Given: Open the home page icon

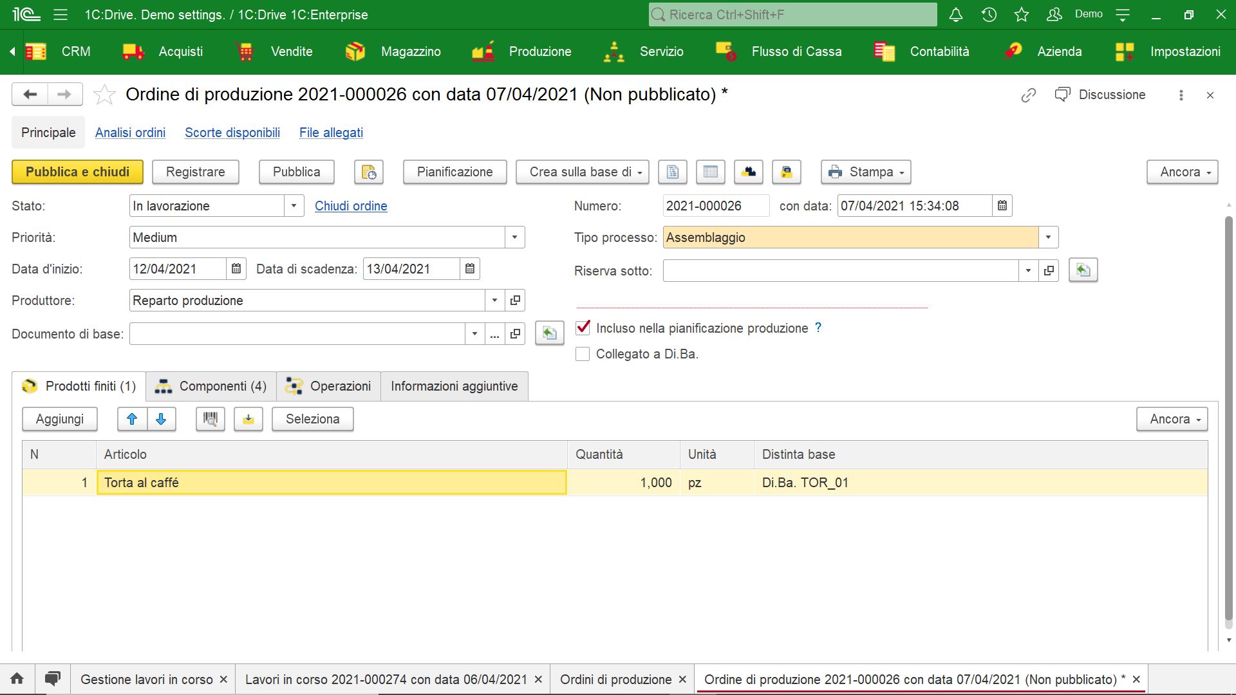Looking at the screenshot, I should [x=17, y=679].
